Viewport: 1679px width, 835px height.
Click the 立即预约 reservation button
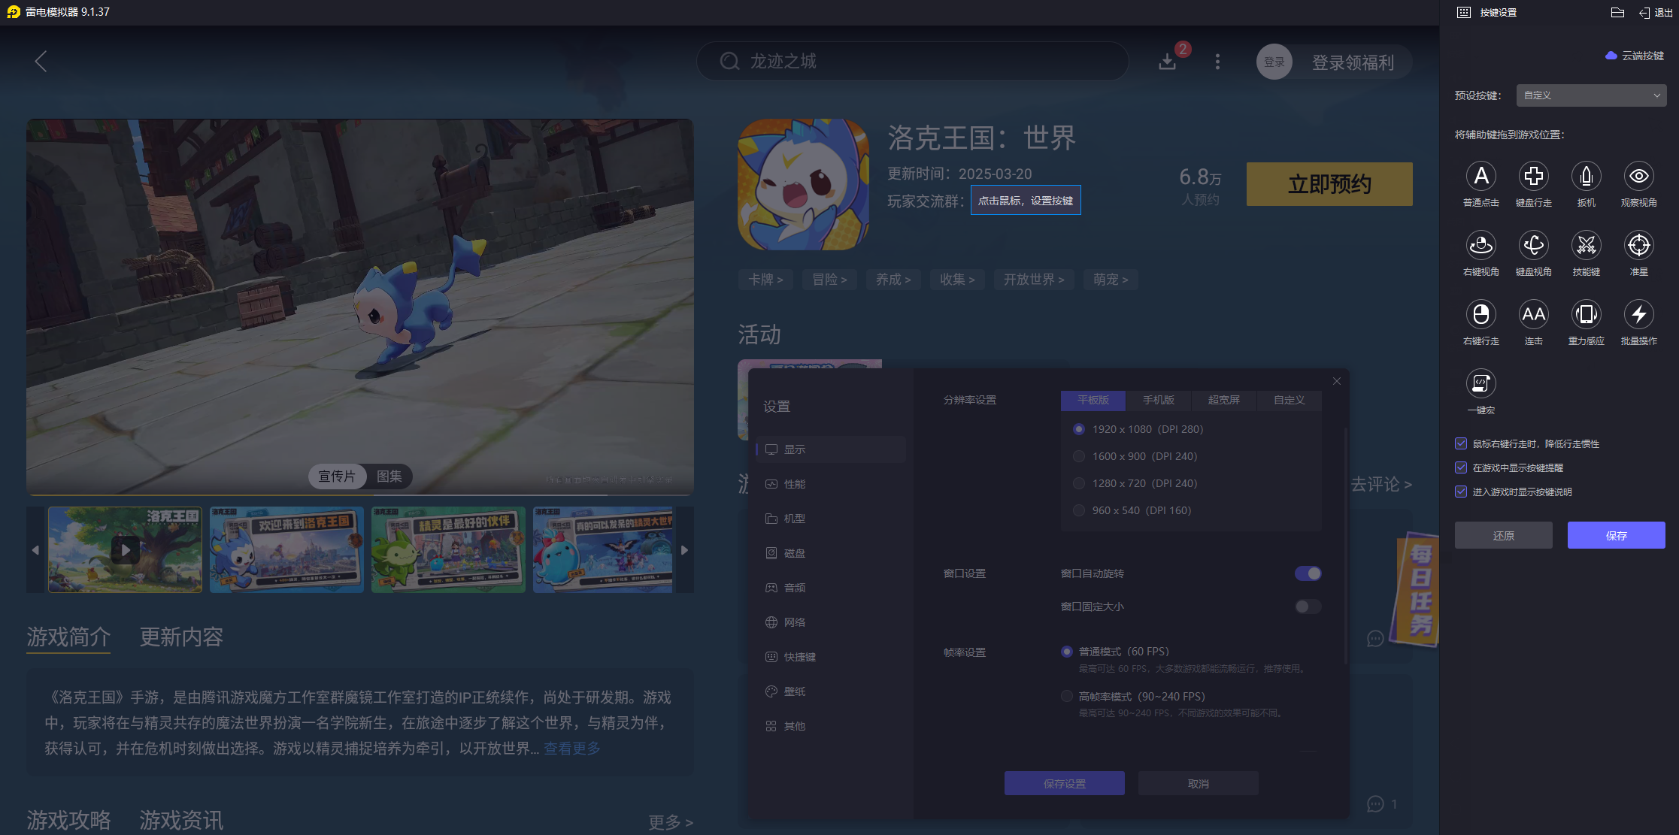(1329, 183)
